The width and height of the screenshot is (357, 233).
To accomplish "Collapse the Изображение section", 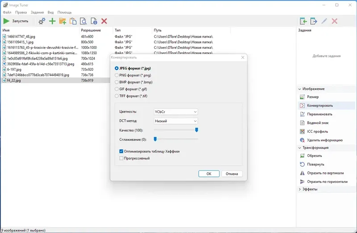I will [x=299, y=89].
